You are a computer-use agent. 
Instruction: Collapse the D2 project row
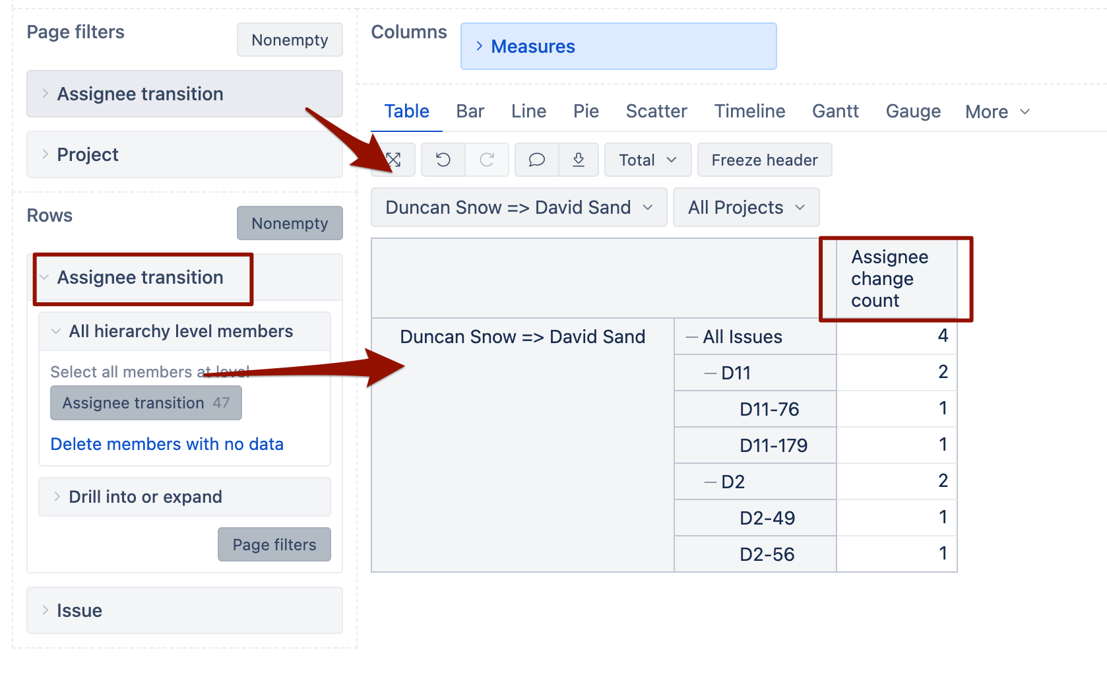711,482
